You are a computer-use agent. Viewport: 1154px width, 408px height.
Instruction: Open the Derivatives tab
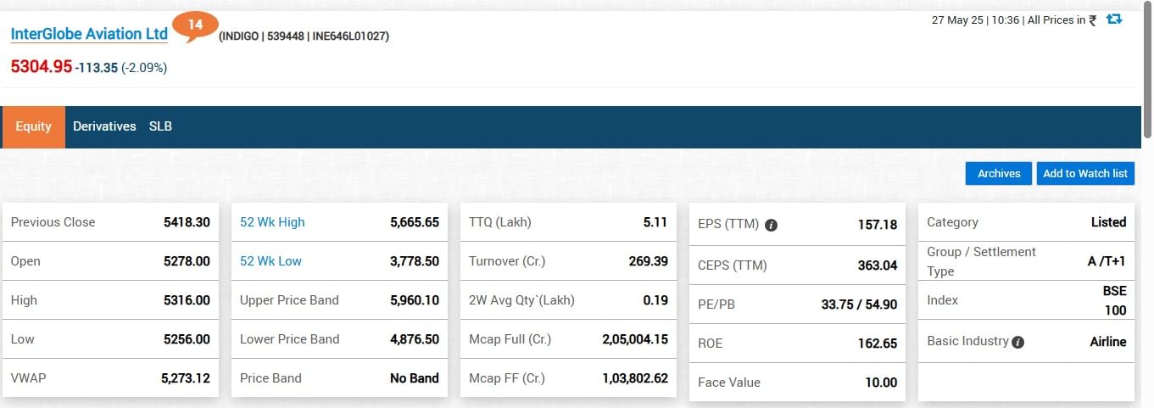pyautogui.click(x=104, y=126)
